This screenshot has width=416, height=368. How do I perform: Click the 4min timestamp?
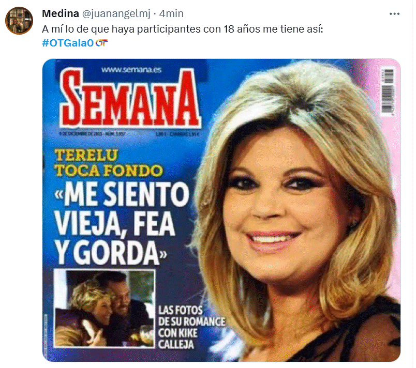coord(171,13)
